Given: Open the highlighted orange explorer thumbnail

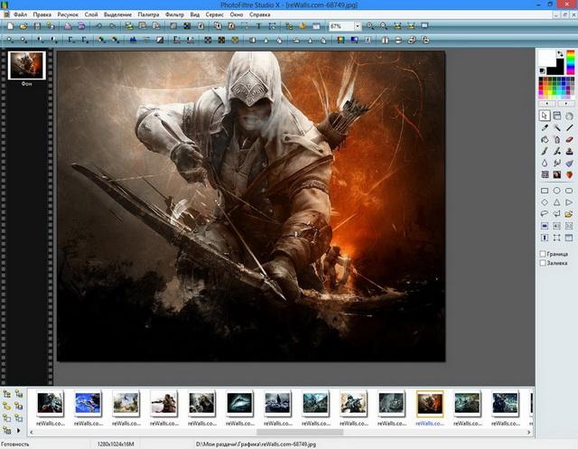Looking at the screenshot, I should point(430,404).
